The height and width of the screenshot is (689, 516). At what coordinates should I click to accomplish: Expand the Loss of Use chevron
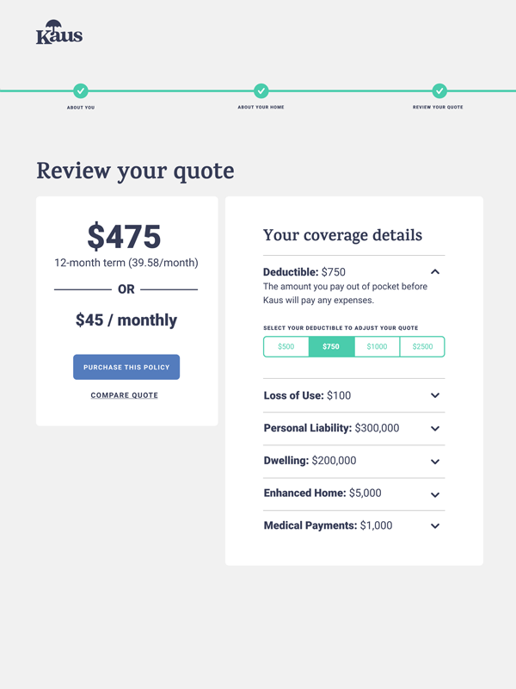[435, 395]
